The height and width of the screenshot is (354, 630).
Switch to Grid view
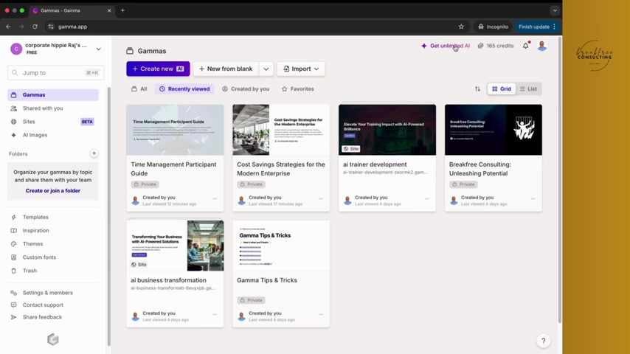coord(502,88)
